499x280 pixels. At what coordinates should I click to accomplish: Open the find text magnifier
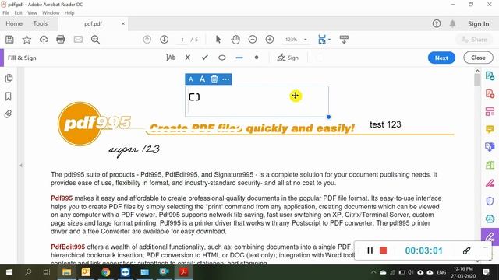point(95,40)
